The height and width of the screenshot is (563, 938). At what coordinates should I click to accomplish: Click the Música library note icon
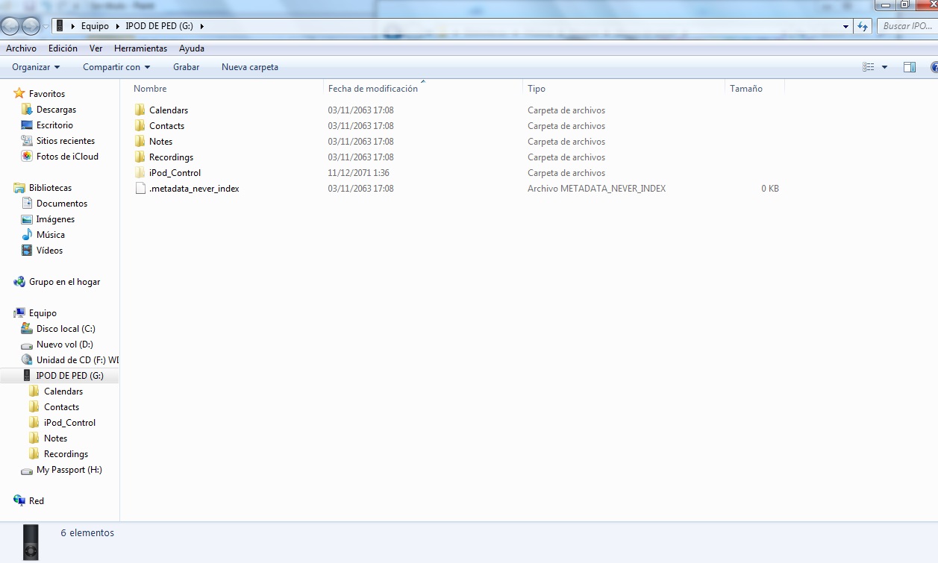coord(27,235)
